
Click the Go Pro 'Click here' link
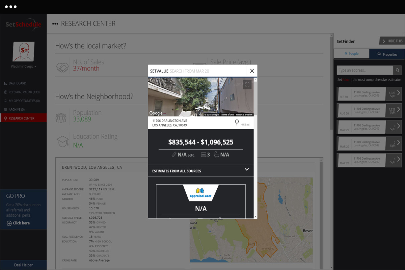click(21, 223)
